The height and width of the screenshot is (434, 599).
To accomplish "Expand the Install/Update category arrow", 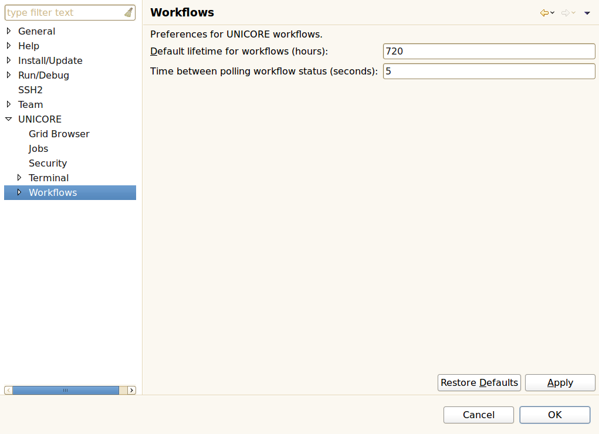I will (9, 60).
